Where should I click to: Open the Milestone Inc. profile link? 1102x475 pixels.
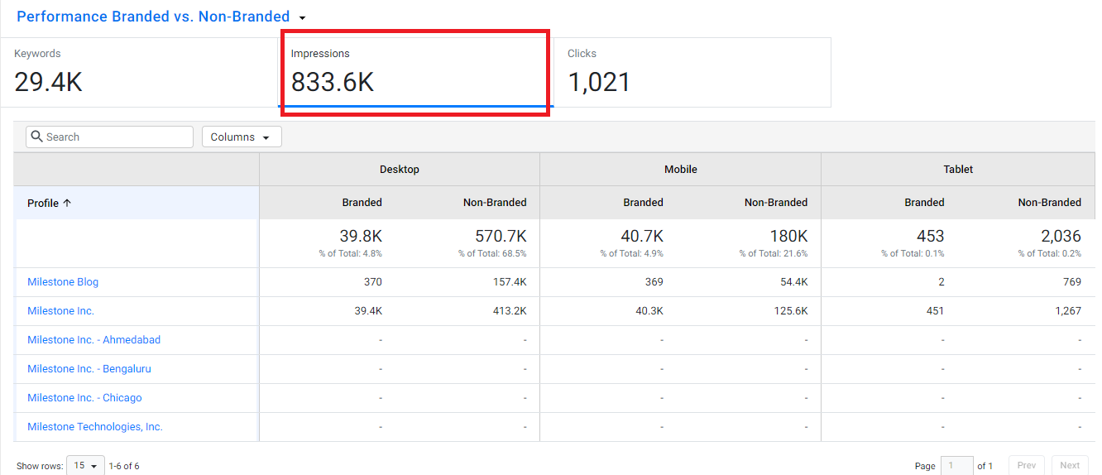(61, 311)
